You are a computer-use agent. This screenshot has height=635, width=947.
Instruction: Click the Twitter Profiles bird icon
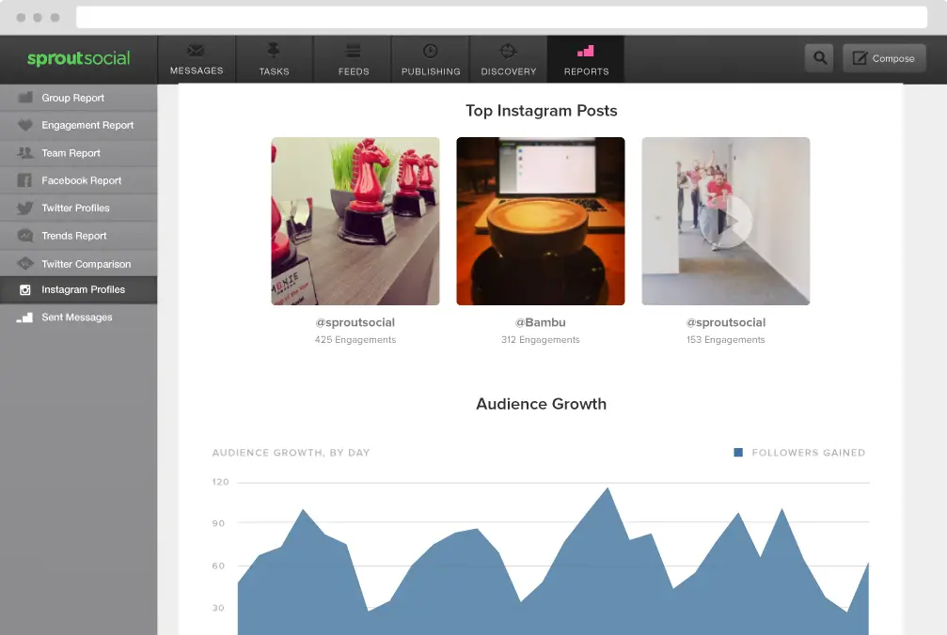click(24, 208)
